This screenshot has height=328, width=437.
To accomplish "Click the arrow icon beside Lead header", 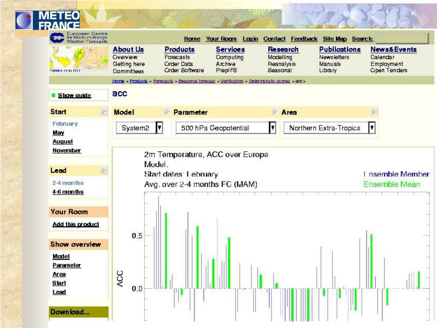I will click(x=104, y=170).
